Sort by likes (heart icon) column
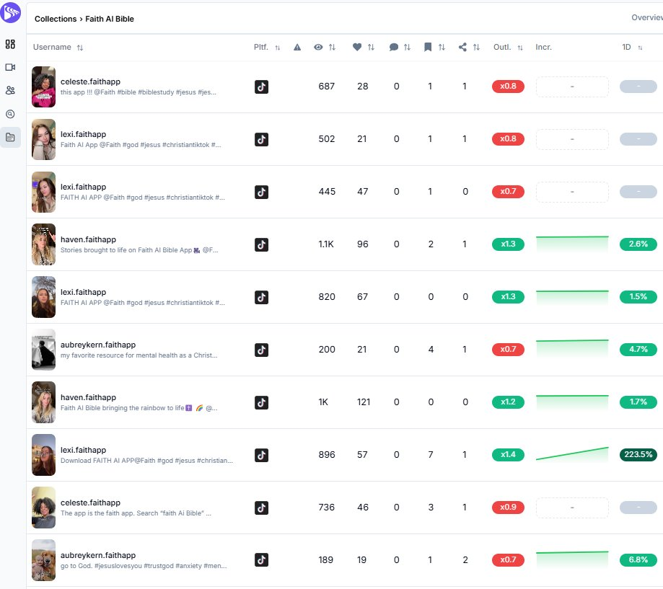663x589 pixels. tap(363, 48)
